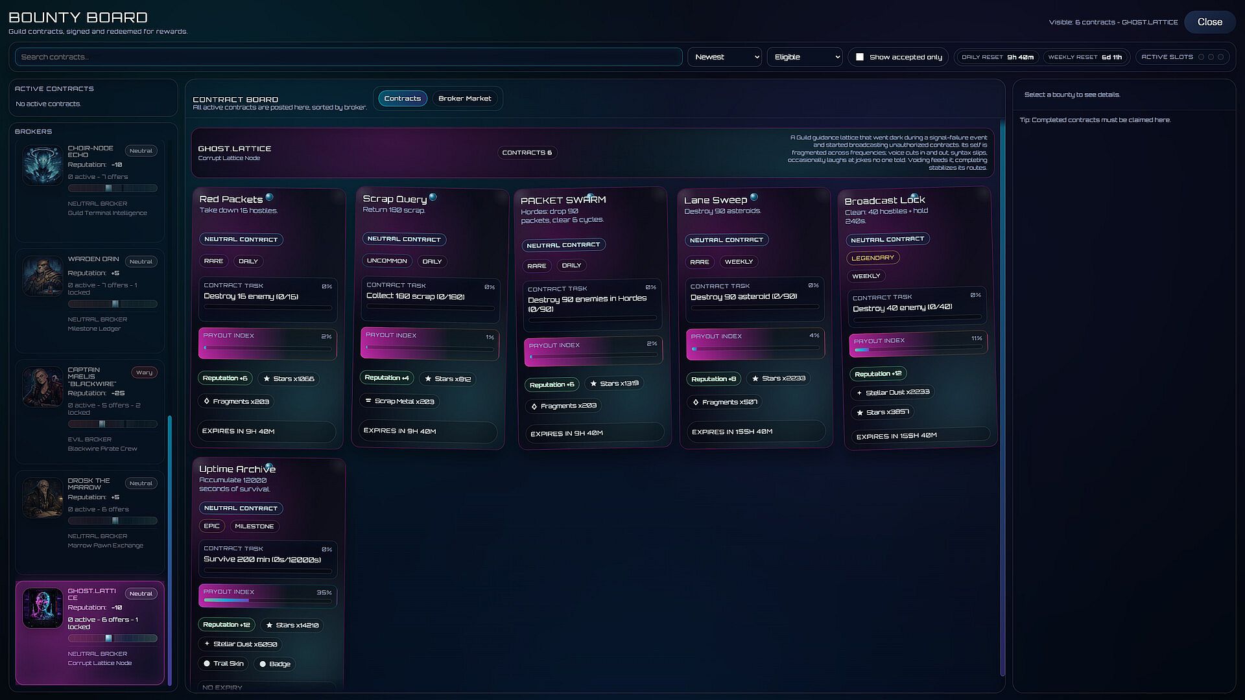The width and height of the screenshot is (1245, 700).
Task: Click "Destroy 90 asteroid (0/90)" task text
Action: pos(744,297)
